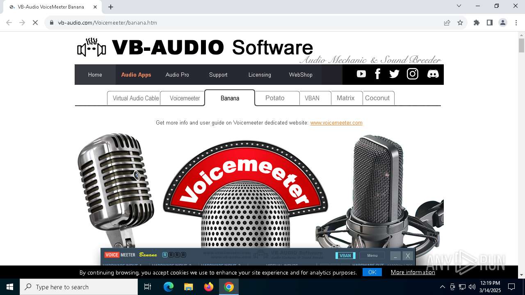Launch Microsoft Edge from taskbar
This screenshot has width=525, height=295.
169,287
